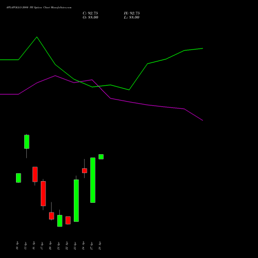Click the 16 Apr date axis label
The width and height of the screenshot is (258, 258).
pos(34,246)
